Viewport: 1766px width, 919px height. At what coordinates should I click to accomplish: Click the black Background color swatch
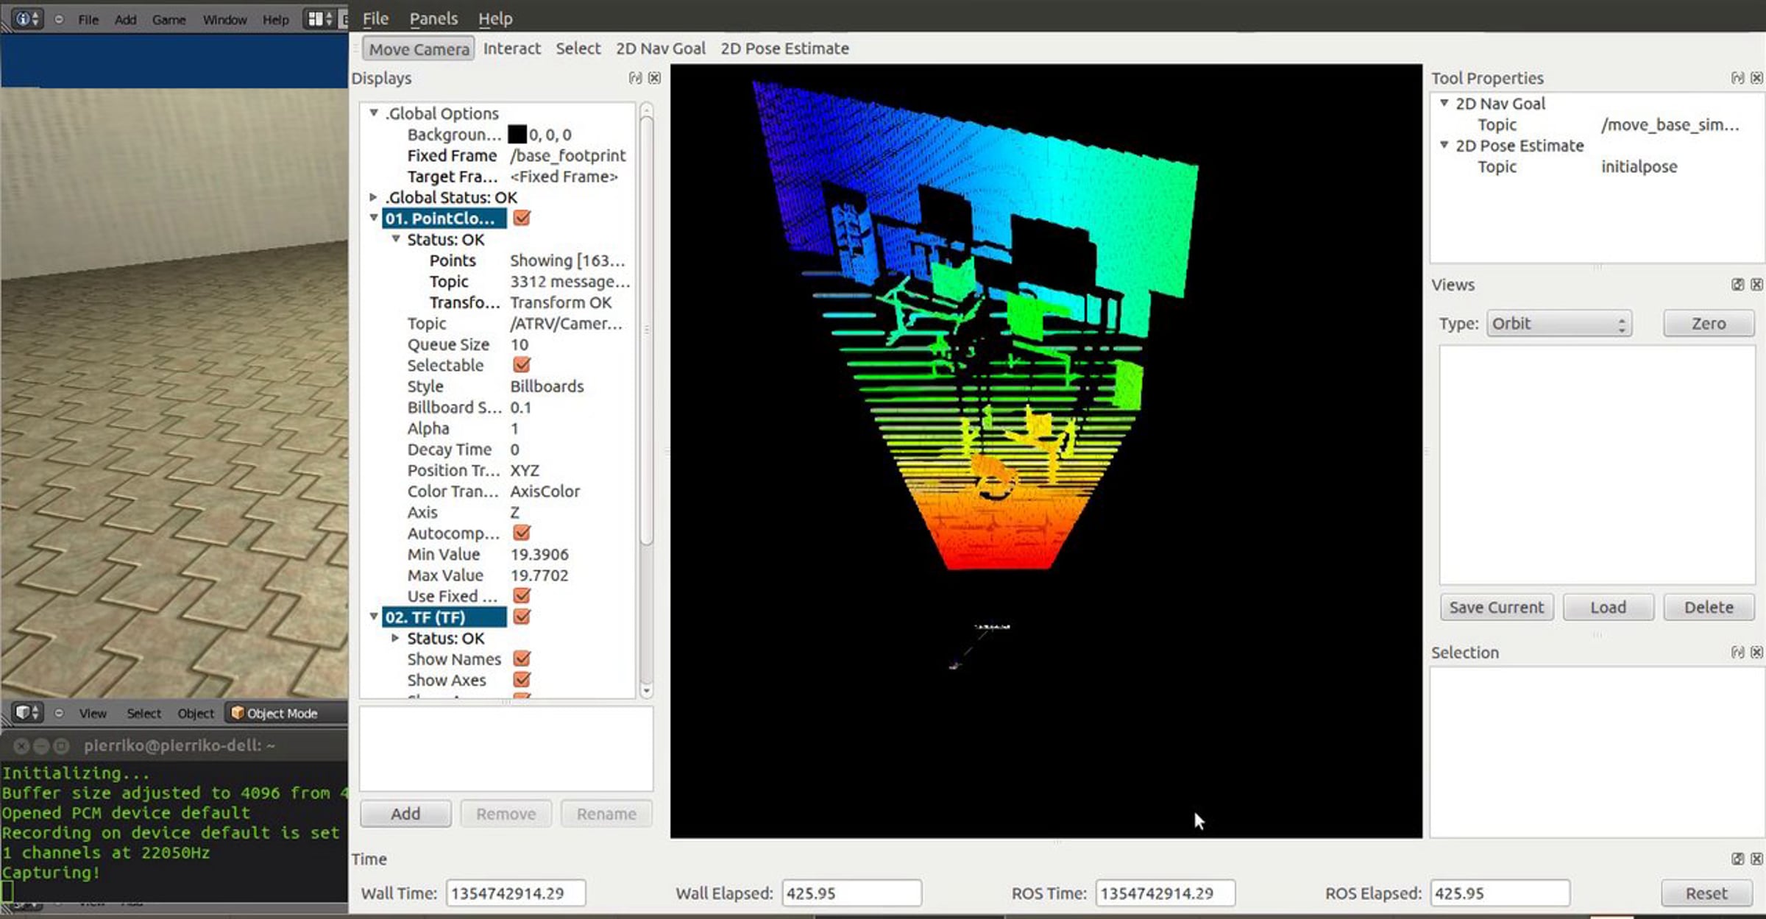(517, 135)
